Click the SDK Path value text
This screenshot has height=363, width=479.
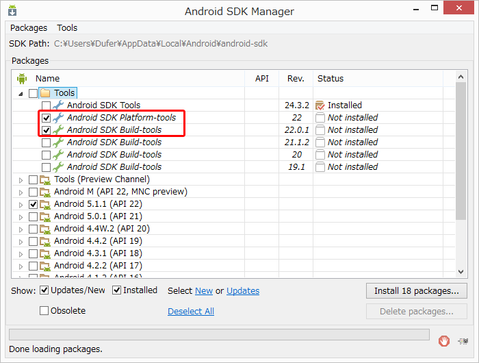(x=161, y=44)
